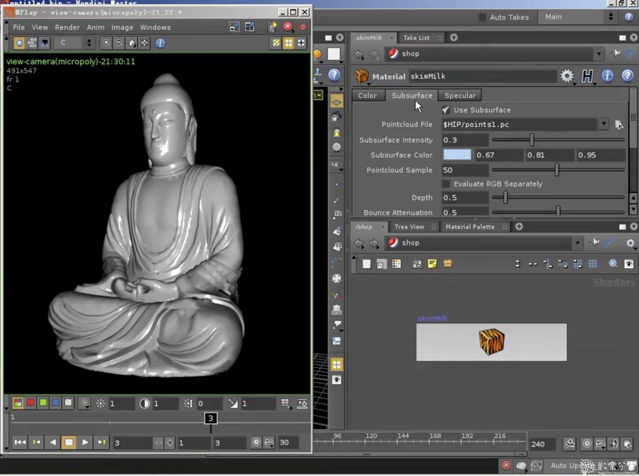Viewport: 639px width, 476px height.
Task: Disable the Use Subsurface checkbox
Action: (x=446, y=110)
